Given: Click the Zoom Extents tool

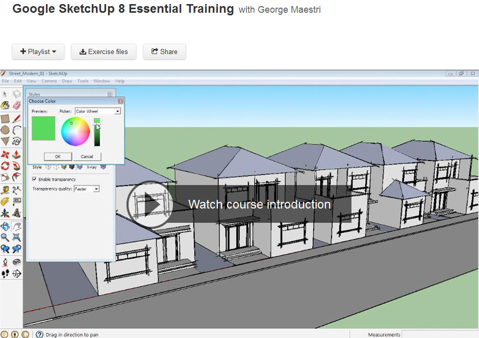Looking at the screenshot, I should tap(16, 237).
